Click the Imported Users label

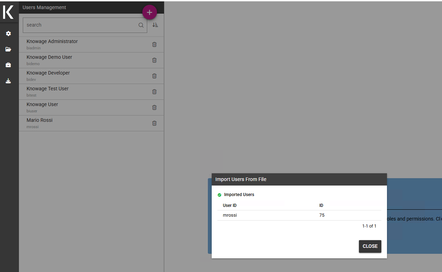tap(239, 195)
